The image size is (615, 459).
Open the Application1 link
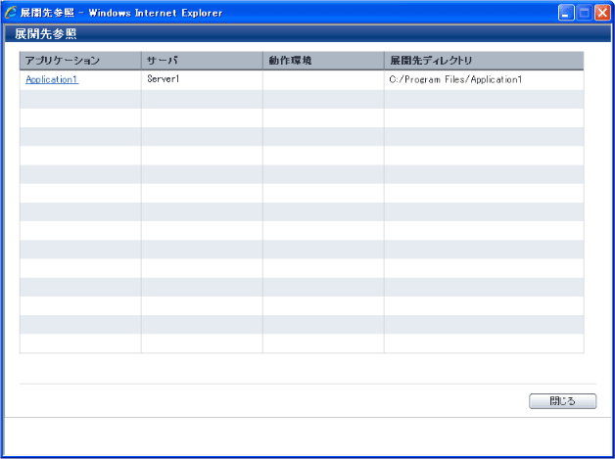pos(52,79)
